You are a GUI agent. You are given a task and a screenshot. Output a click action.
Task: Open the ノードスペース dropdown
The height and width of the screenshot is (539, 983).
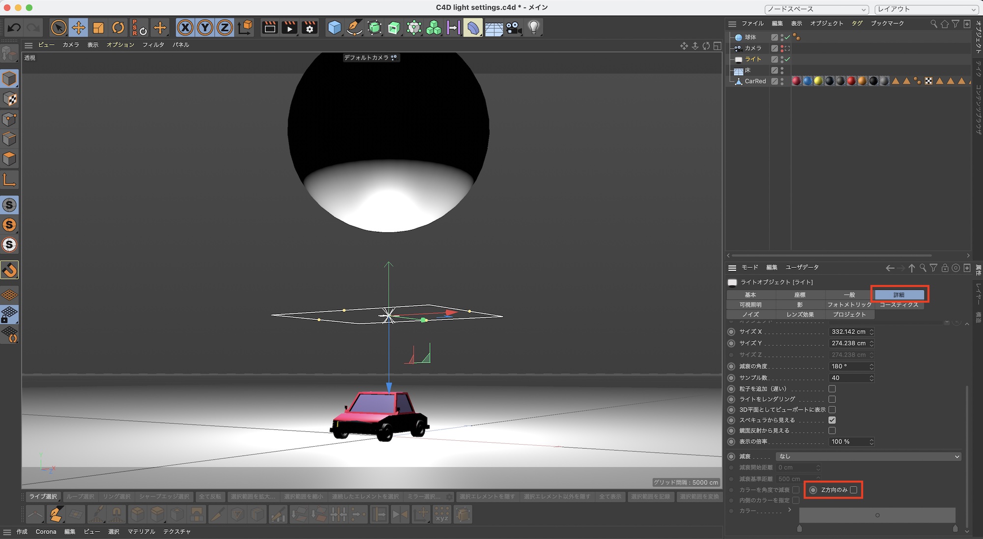[817, 9]
